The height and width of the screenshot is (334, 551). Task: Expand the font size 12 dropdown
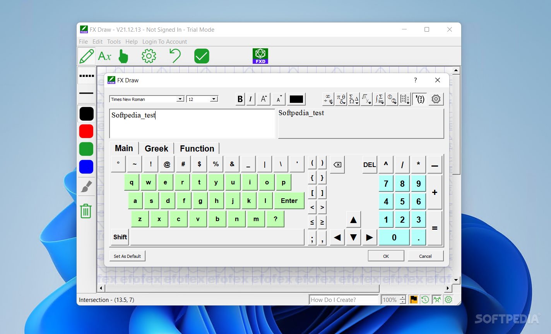[x=214, y=99]
